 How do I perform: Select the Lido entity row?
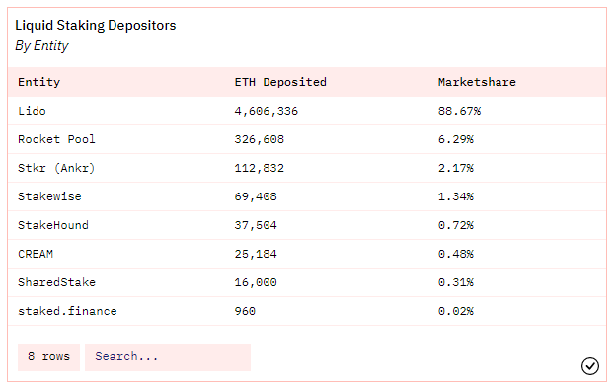[x=307, y=111]
